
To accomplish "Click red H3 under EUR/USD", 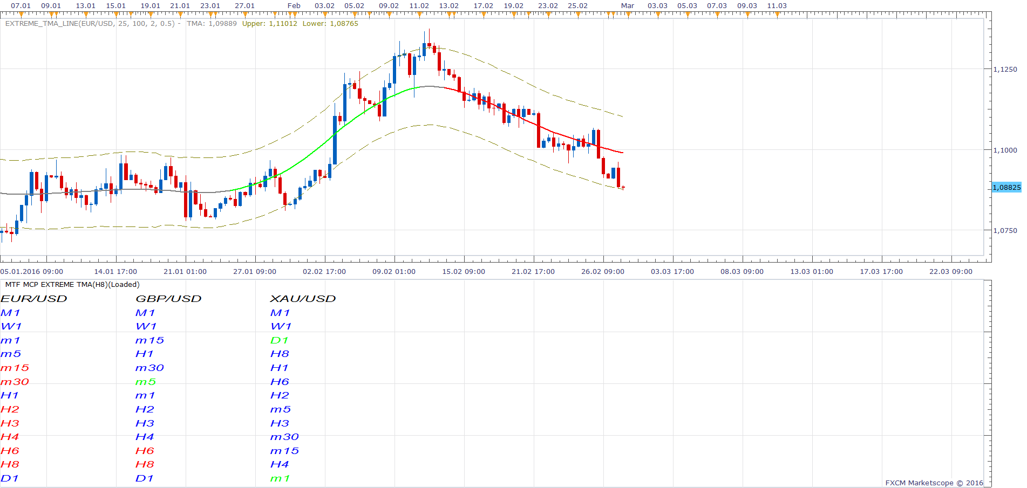I will coord(10,423).
